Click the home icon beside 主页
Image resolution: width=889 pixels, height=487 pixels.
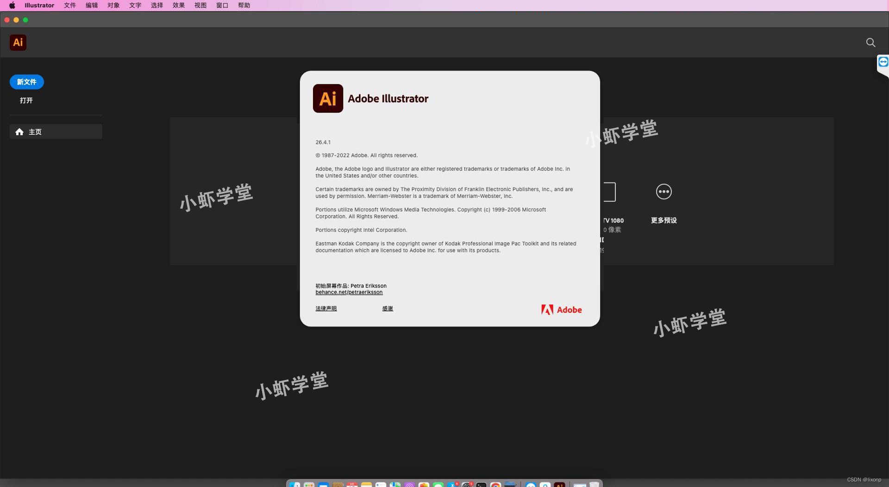[19, 132]
